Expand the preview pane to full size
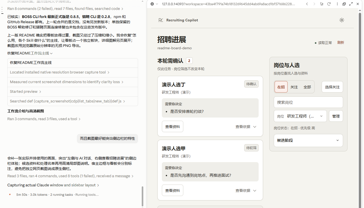Screen dimensions: 364x208 (351, 4)
